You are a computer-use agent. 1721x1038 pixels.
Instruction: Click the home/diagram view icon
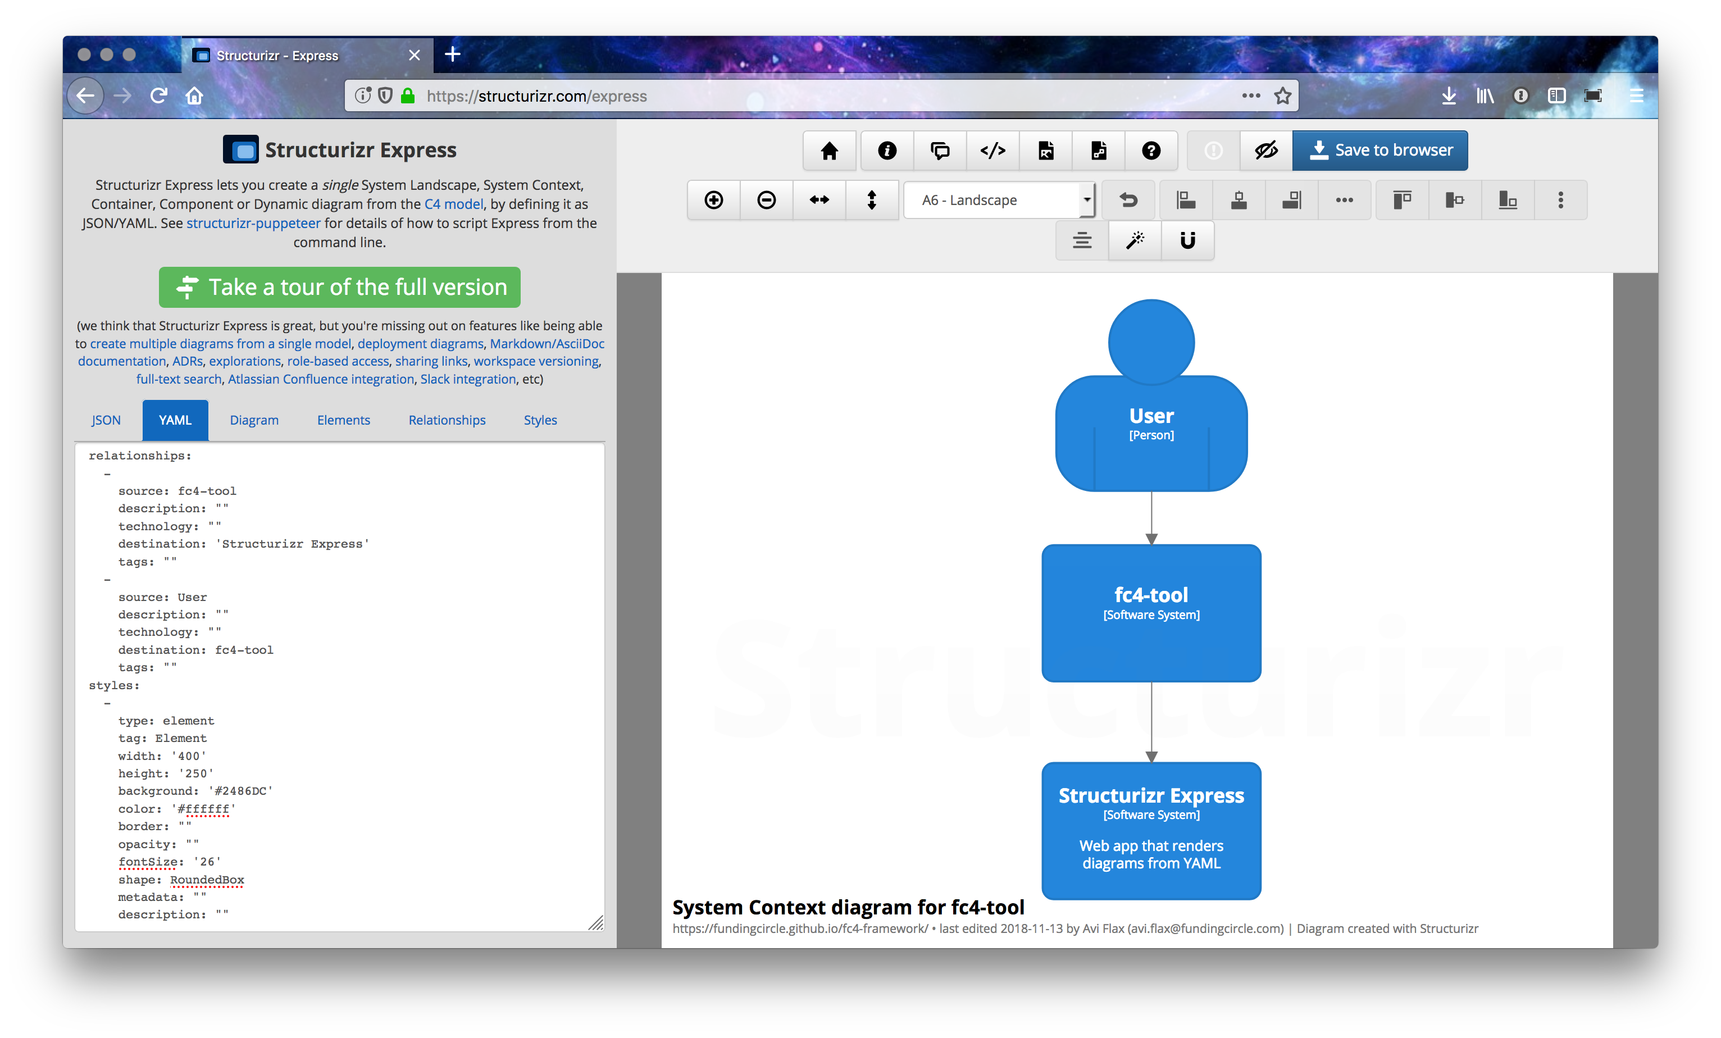click(x=830, y=150)
